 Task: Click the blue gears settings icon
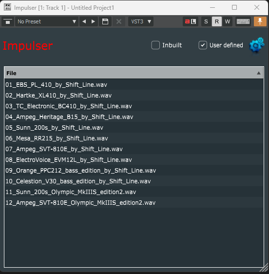coord(256,45)
